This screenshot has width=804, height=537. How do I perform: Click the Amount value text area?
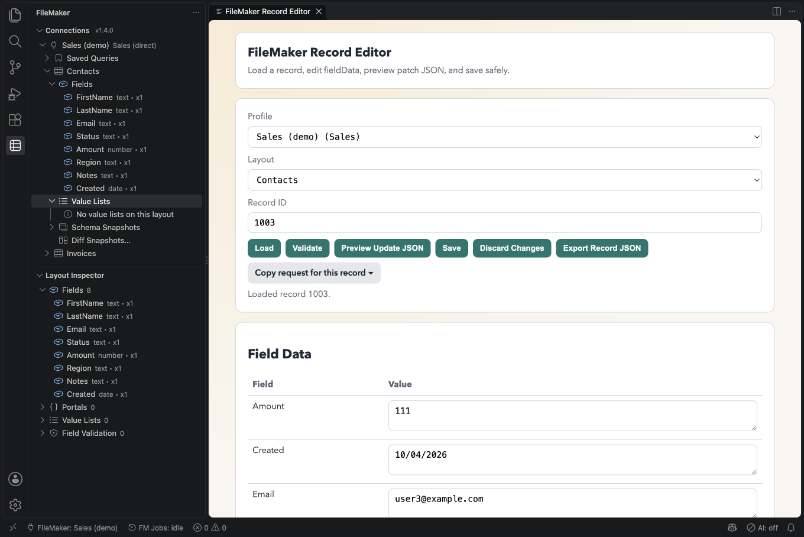[572, 416]
